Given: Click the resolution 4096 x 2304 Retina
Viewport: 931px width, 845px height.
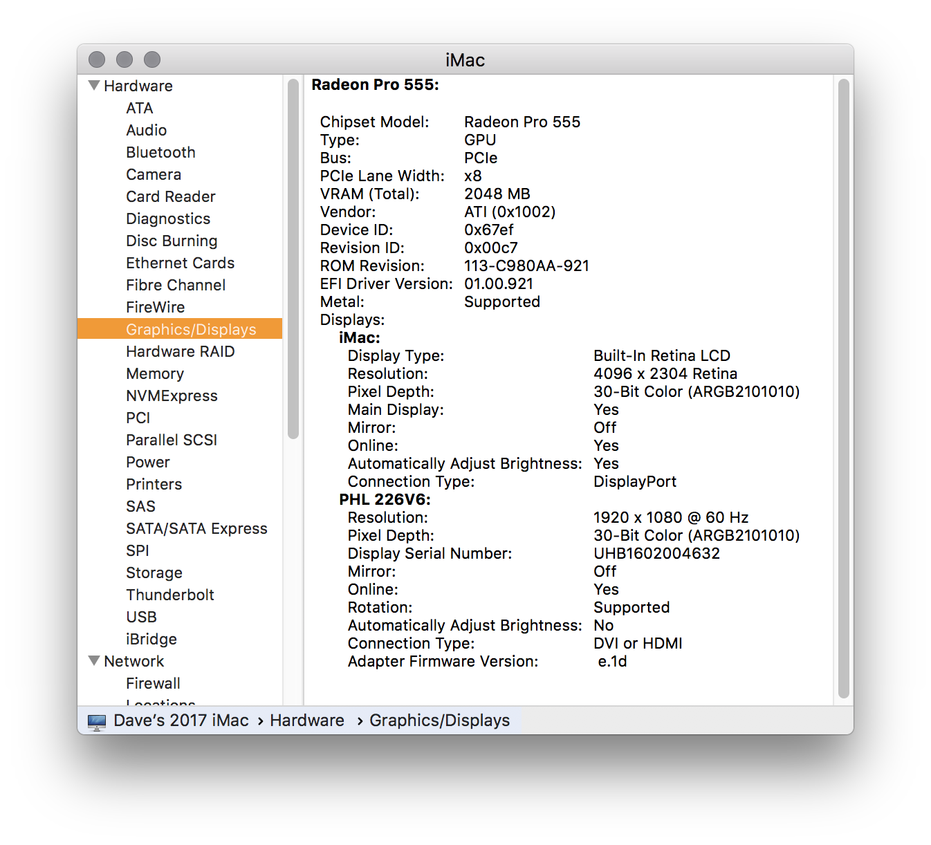Looking at the screenshot, I should 665,373.
